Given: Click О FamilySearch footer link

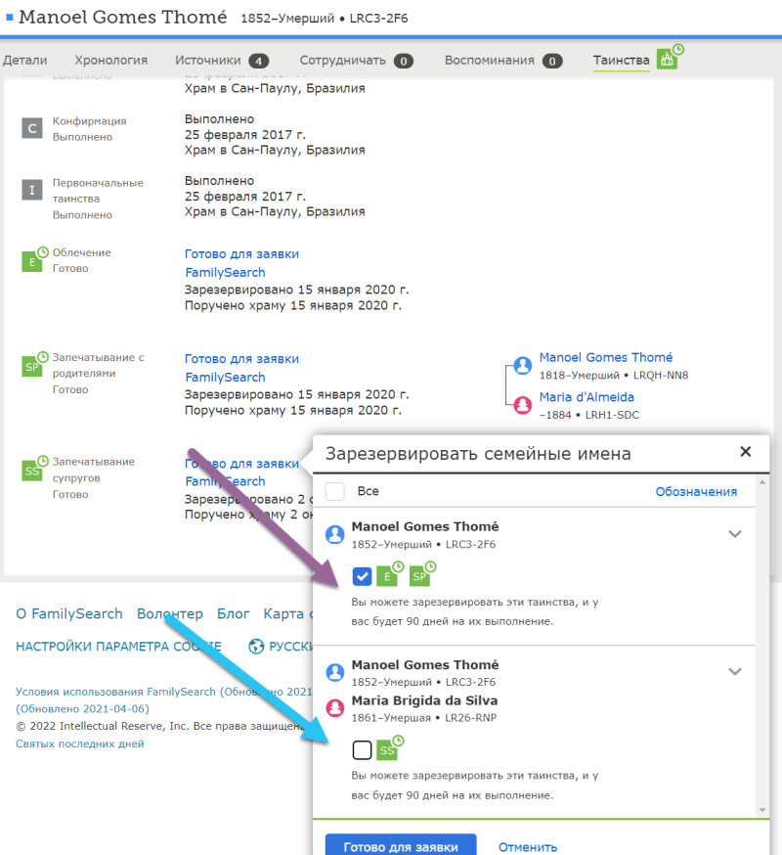Looking at the screenshot, I should click(x=69, y=613).
